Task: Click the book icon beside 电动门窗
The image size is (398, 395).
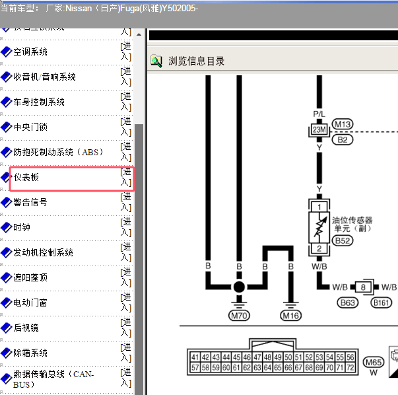Action: point(6,303)
